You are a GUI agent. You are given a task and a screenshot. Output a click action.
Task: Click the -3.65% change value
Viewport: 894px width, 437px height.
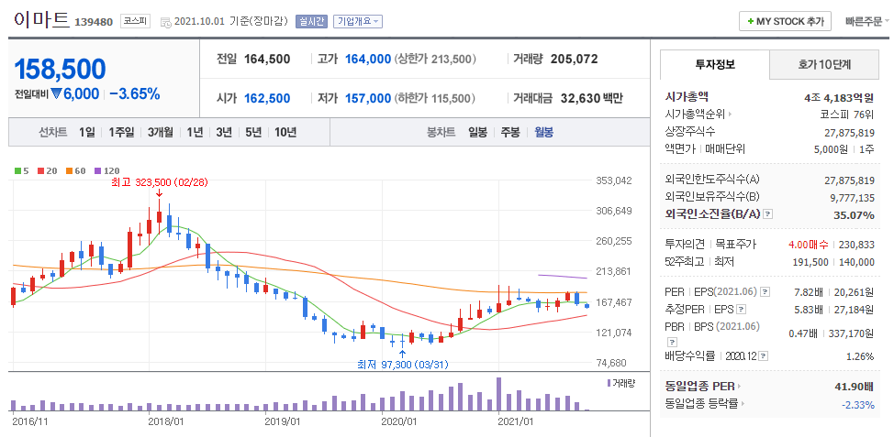[135, 93]
